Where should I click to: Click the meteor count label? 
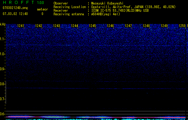tap(42, 9)
